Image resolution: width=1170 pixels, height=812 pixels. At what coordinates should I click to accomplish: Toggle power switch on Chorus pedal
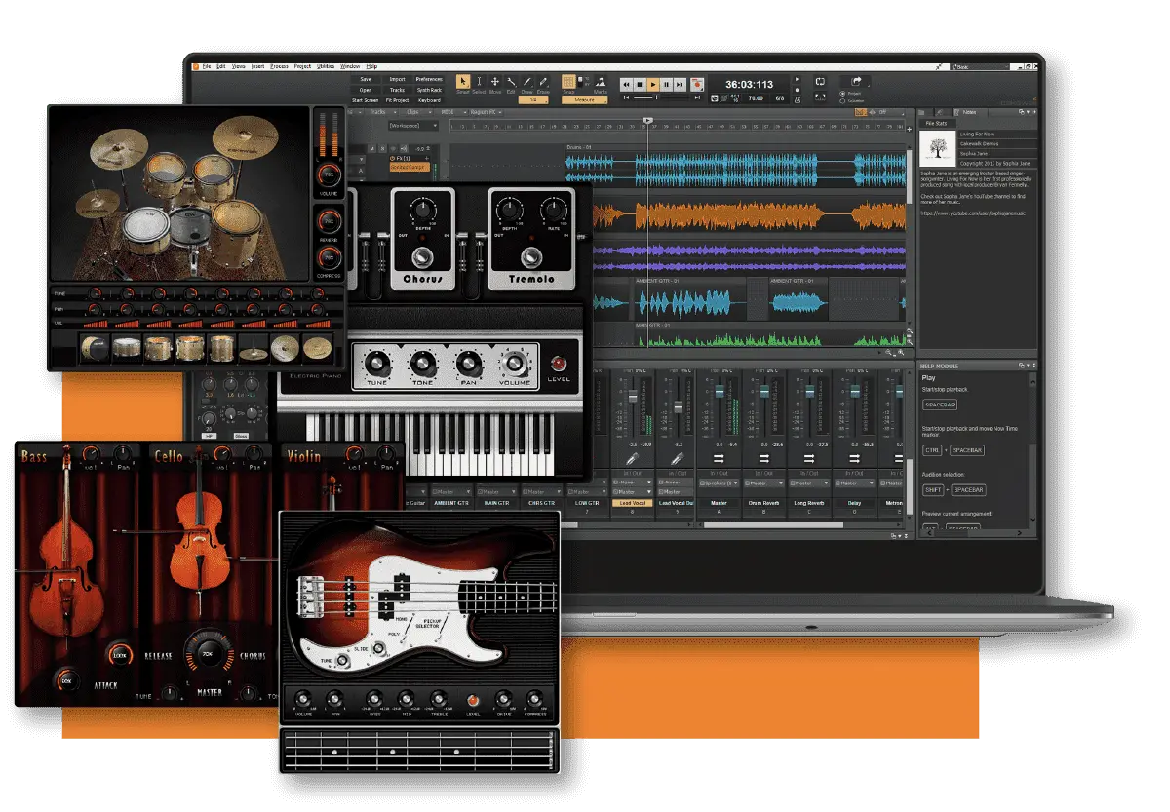tap(423, 255)
